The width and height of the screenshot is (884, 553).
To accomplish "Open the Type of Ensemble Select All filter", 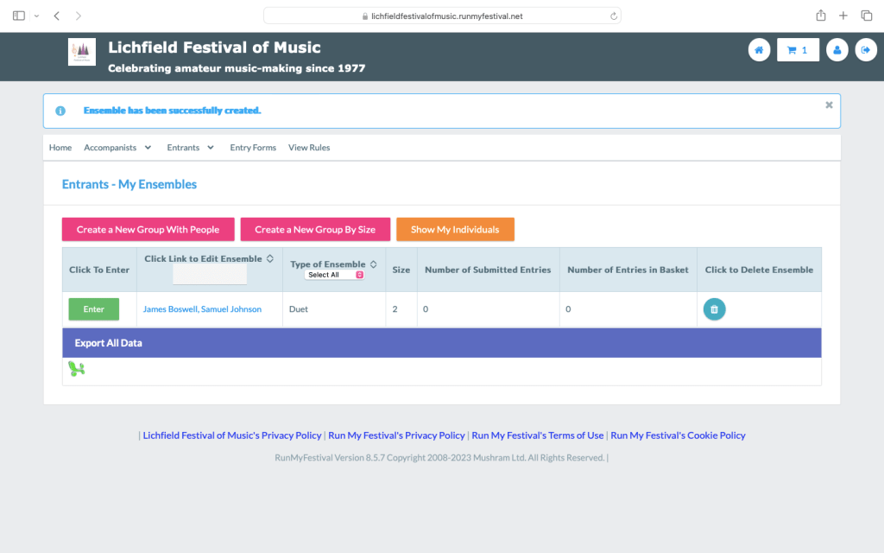I will 335,275.
